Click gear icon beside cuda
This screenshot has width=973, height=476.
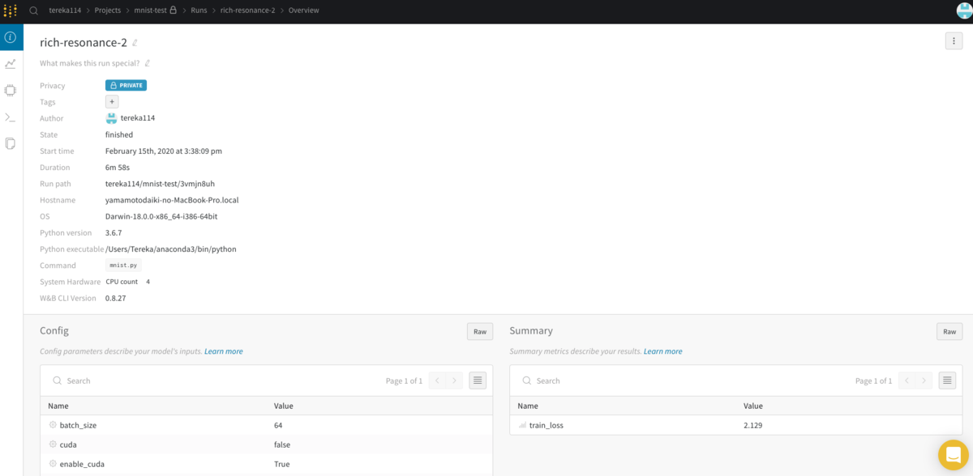pyautogui.click(x=53, y=444)
